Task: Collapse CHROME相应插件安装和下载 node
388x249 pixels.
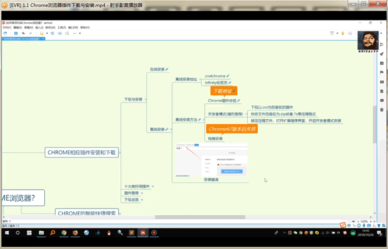Action: pyautogui.click(x=120, y=153)
